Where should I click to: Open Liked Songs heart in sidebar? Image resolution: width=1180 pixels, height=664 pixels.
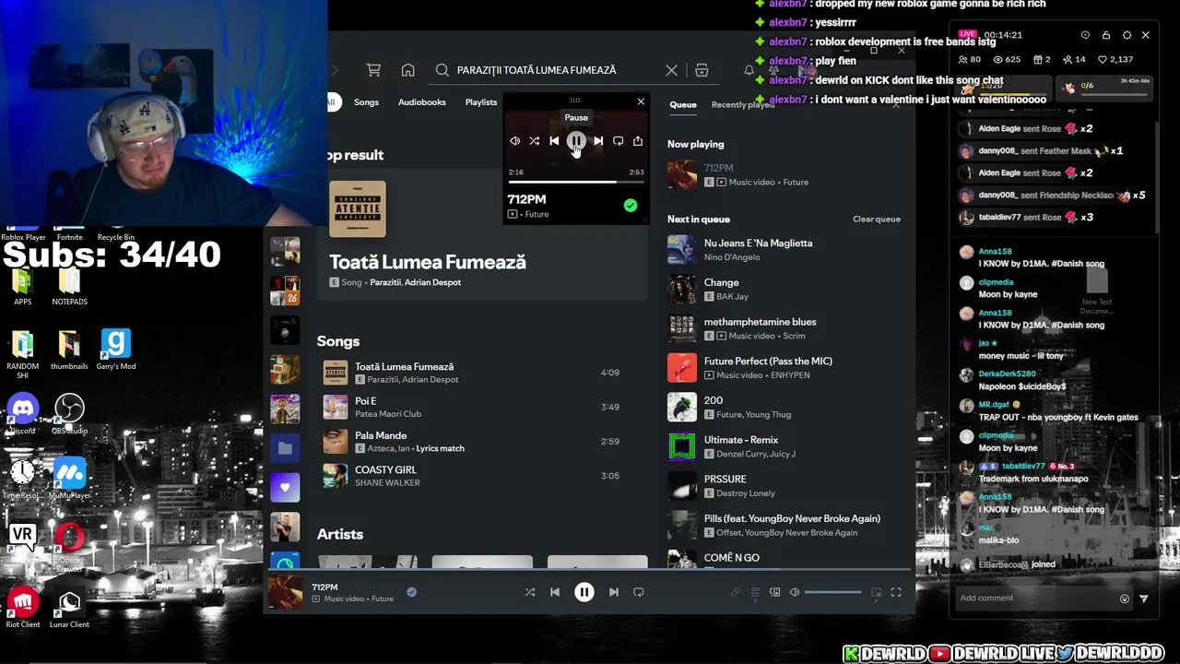click(285, 487)
